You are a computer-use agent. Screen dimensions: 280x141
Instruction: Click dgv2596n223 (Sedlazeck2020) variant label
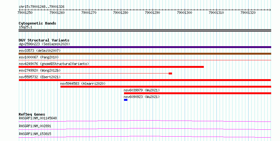tap(44, 44)
